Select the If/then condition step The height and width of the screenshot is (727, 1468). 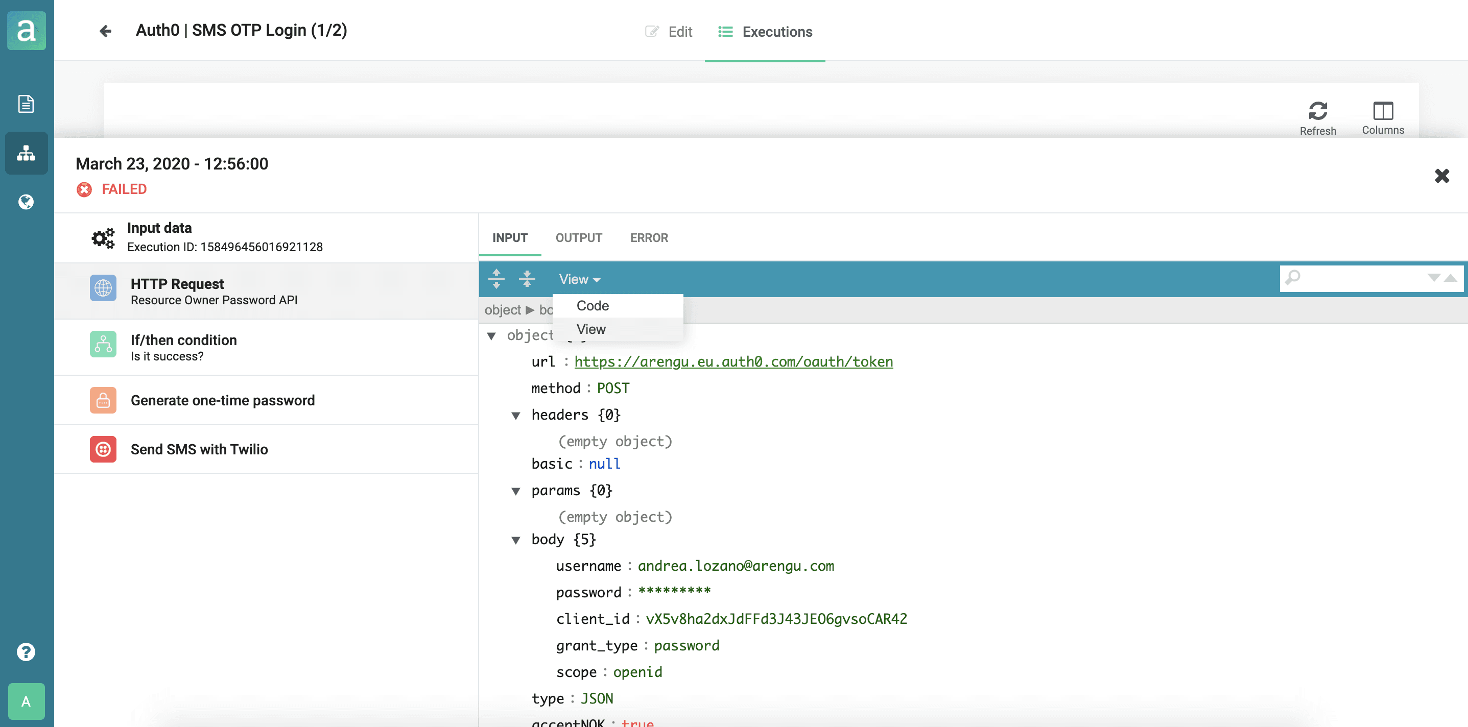[x=266, y=347]
